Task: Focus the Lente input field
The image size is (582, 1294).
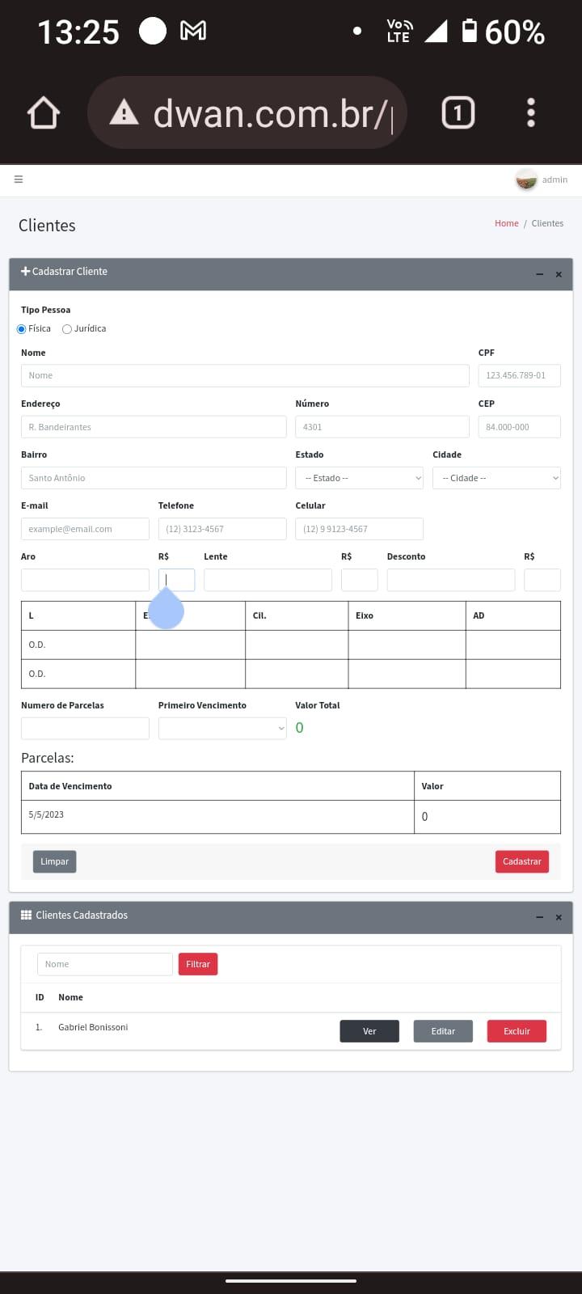Action: tap(268, 580)
